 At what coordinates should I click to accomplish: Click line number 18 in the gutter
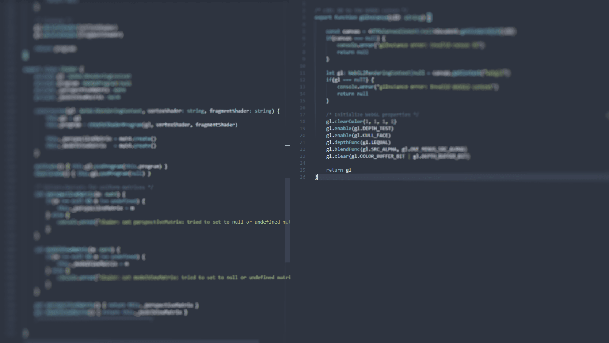click(x=302, y=122)
